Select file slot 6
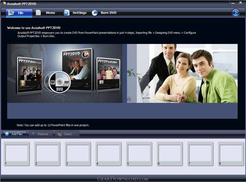The height and width of the screenshot is (182, 246). [170, 154]
